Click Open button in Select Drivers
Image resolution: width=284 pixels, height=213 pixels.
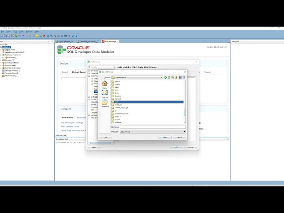point(165,137)
